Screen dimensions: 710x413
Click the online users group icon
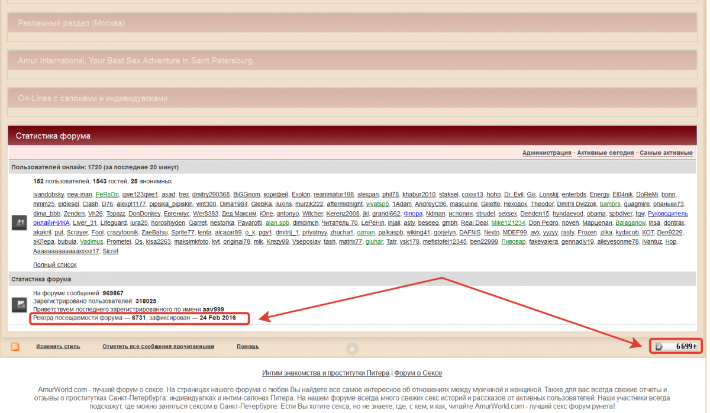[x=18, y=222]
